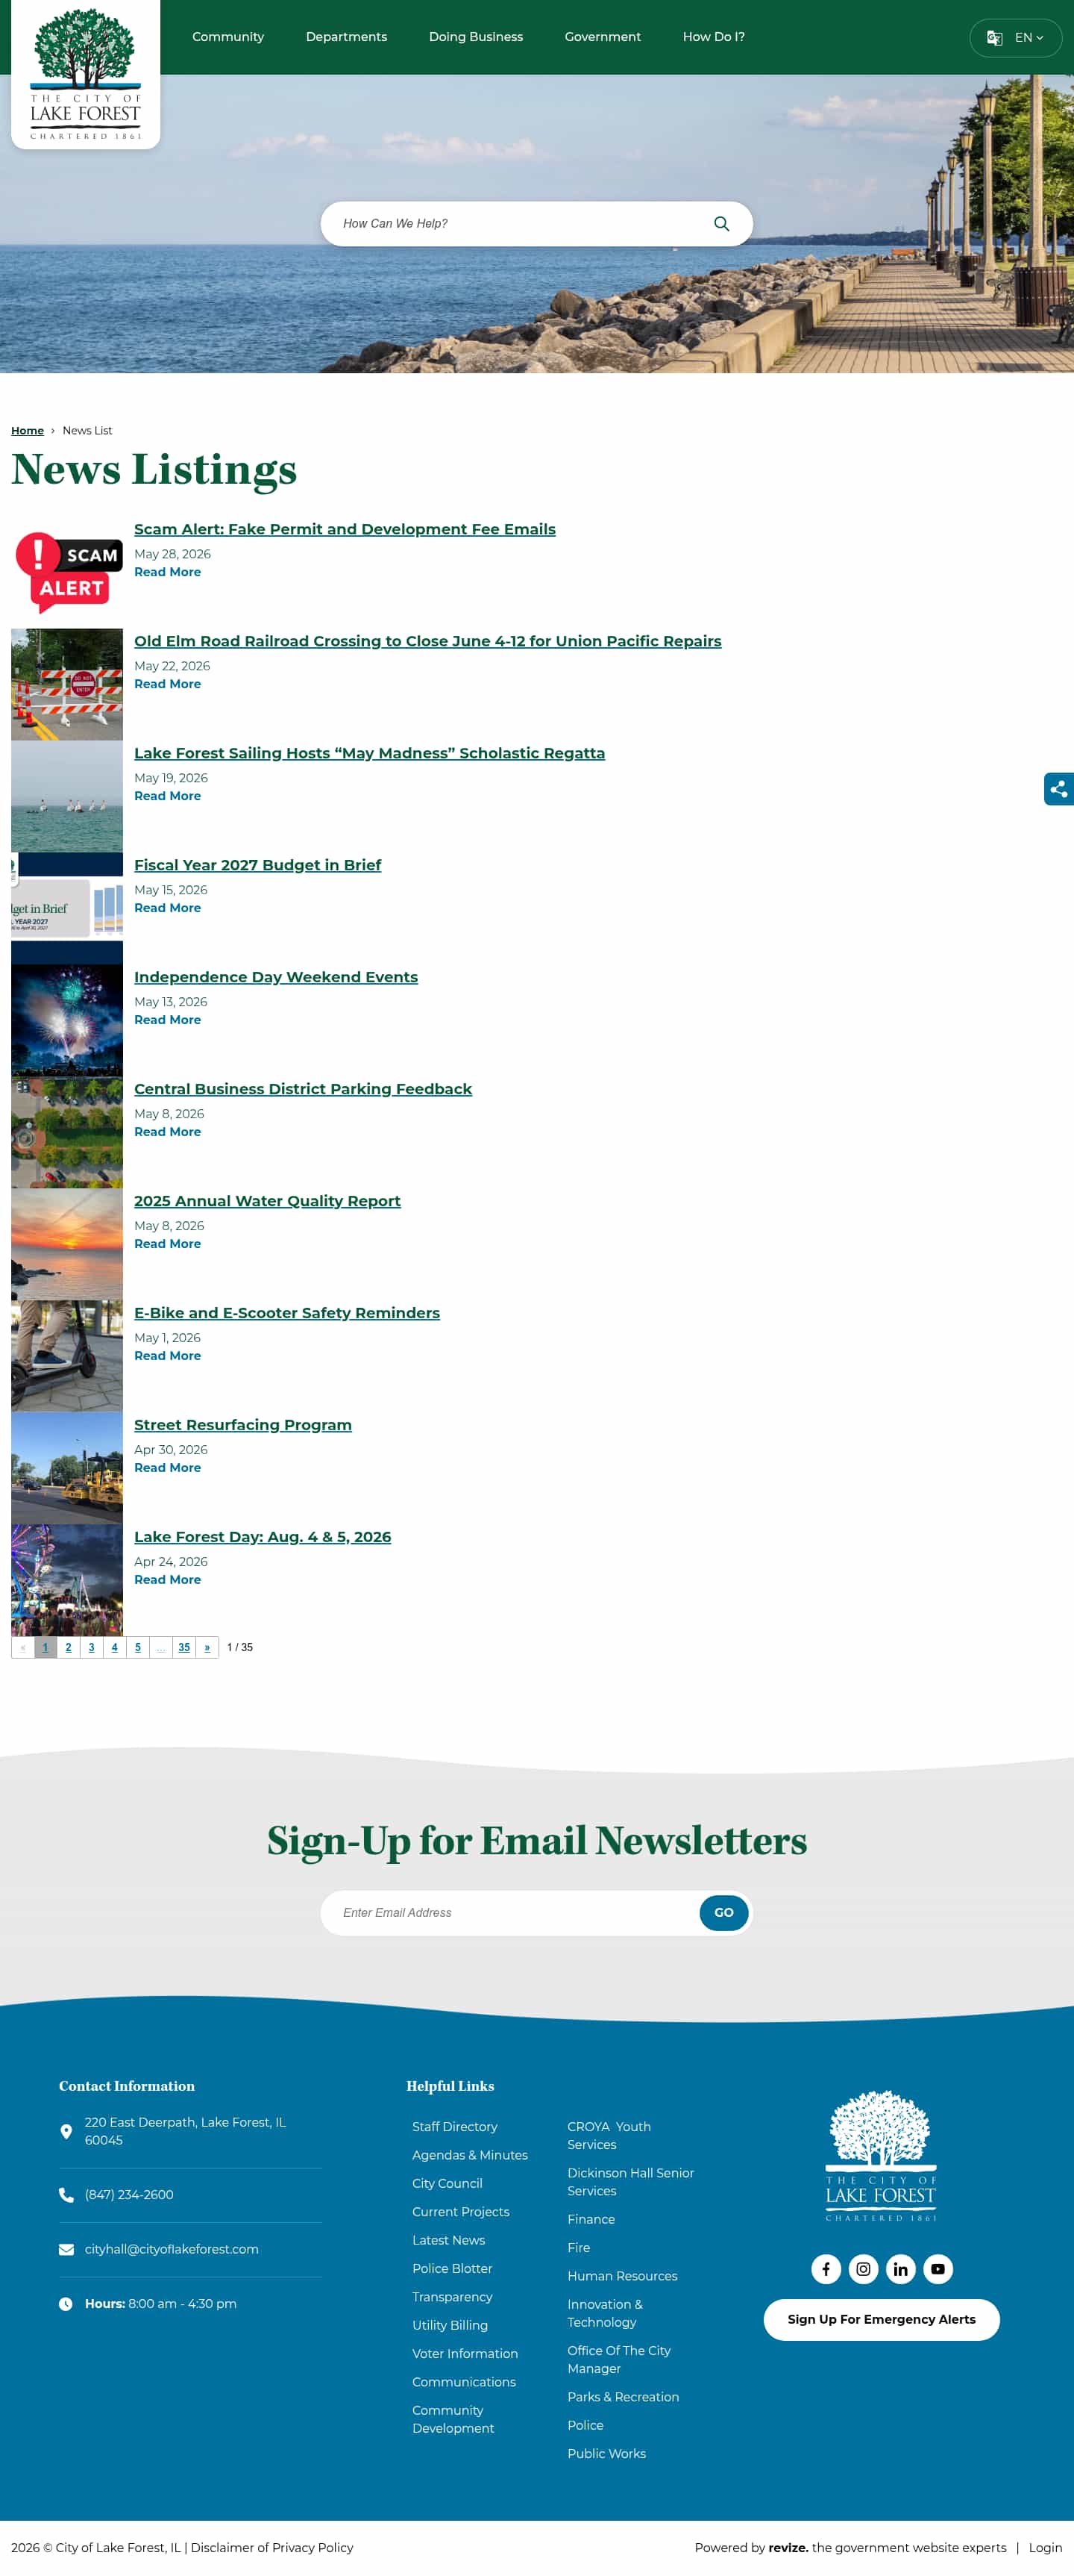
Task: Click the revize. footer link
Action: coord(788,2547)
